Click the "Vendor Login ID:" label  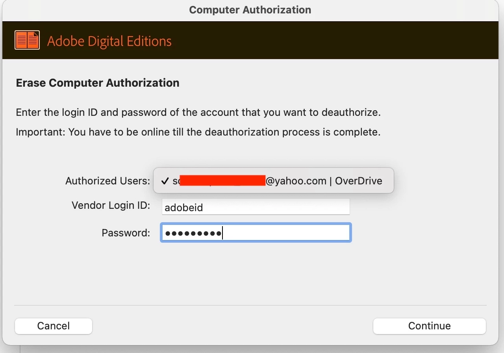111,205
